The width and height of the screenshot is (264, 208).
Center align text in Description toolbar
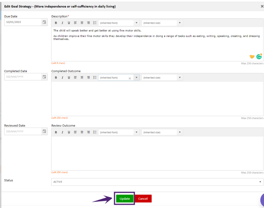pos(82,23)
